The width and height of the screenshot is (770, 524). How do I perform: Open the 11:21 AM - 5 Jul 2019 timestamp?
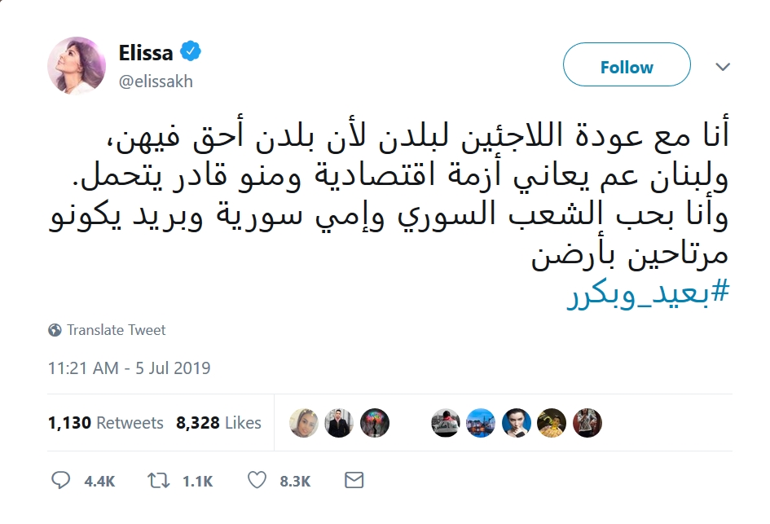click(129, 368)
